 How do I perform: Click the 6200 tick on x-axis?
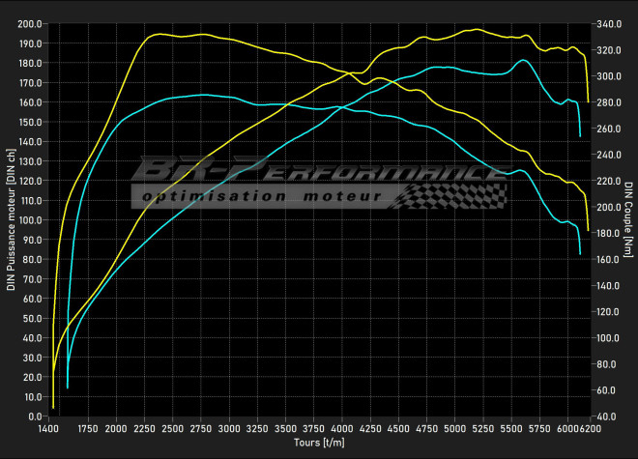(590, 427)
